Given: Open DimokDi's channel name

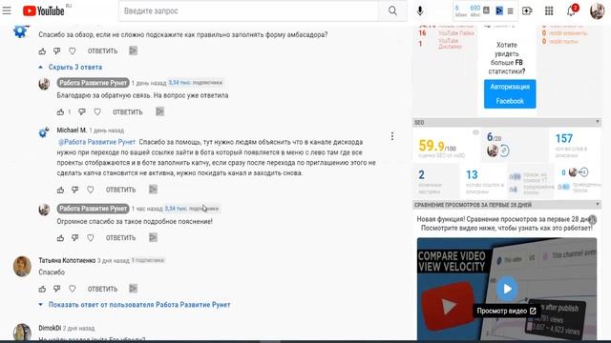Looking at the screenshot, I should [50, 328].
